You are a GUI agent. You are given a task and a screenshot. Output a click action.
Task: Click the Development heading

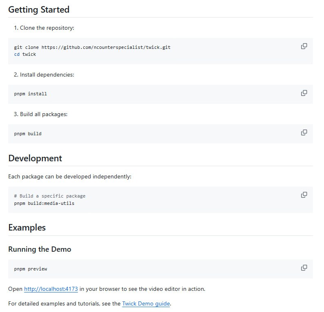click(x=35, y=158)
